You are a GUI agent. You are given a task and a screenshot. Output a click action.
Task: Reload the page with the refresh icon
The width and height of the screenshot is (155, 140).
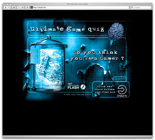point(27,7)
